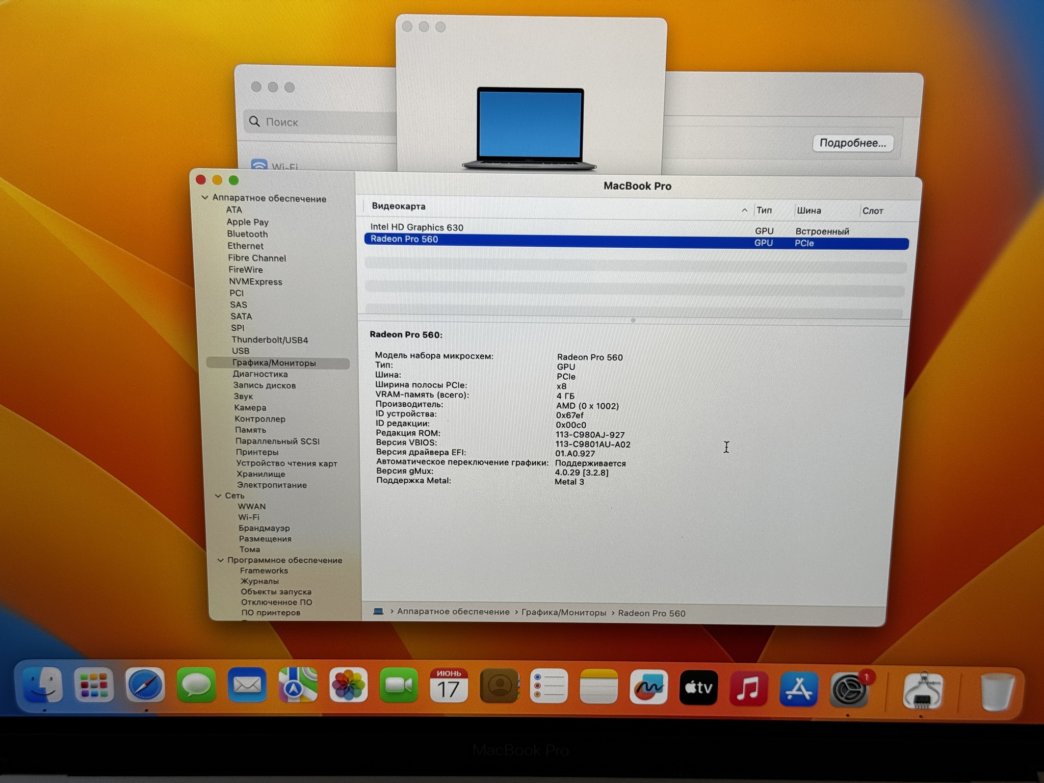Open Freeform app in the Dock

[x=649, y=687]
